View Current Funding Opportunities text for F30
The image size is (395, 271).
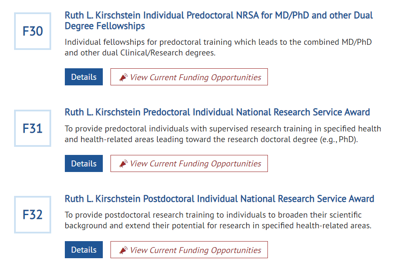point(195,77)
